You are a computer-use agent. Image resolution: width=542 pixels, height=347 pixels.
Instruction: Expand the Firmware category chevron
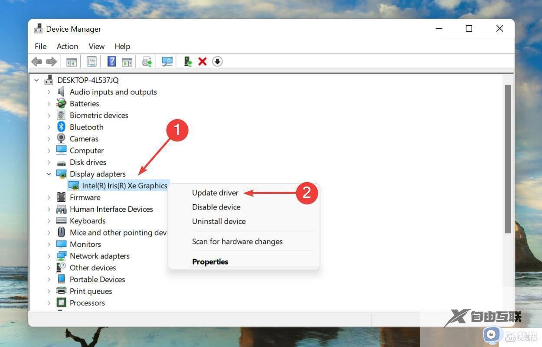(49, 197)
